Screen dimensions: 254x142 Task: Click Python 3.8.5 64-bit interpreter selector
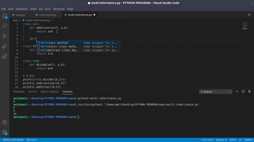pyautogui.click(x=13, y=140)
